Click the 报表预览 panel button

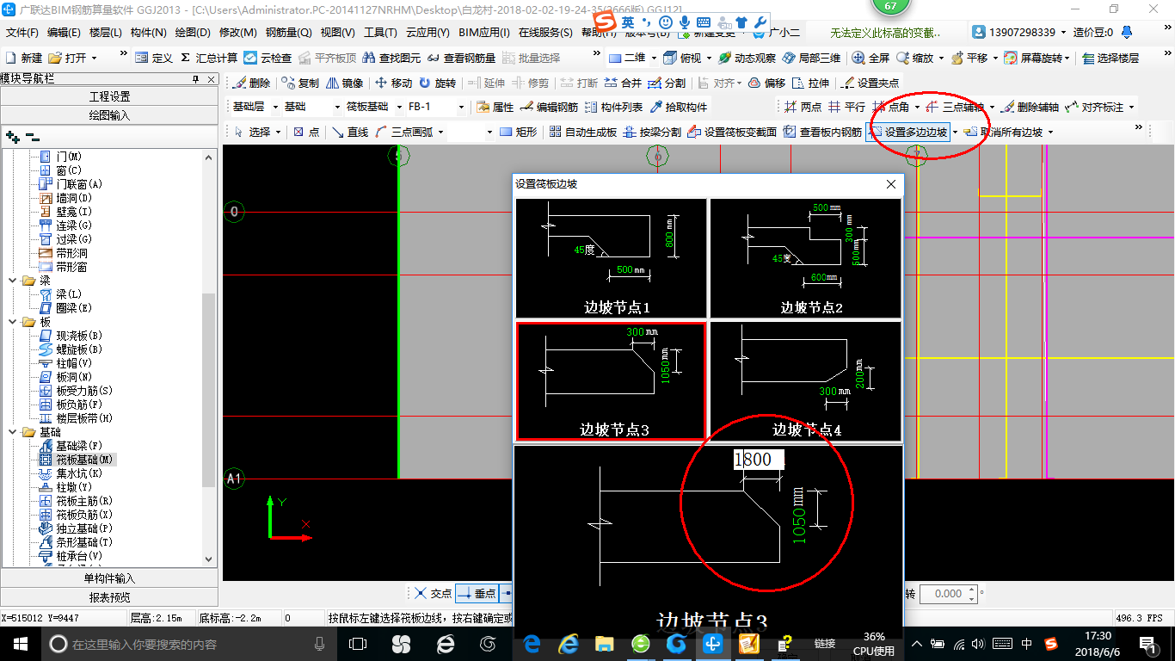109,597
